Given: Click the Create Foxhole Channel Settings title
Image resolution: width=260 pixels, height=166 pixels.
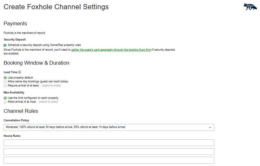Looking at the screenshot, I should pyautogui.click(x=56, y=7).
